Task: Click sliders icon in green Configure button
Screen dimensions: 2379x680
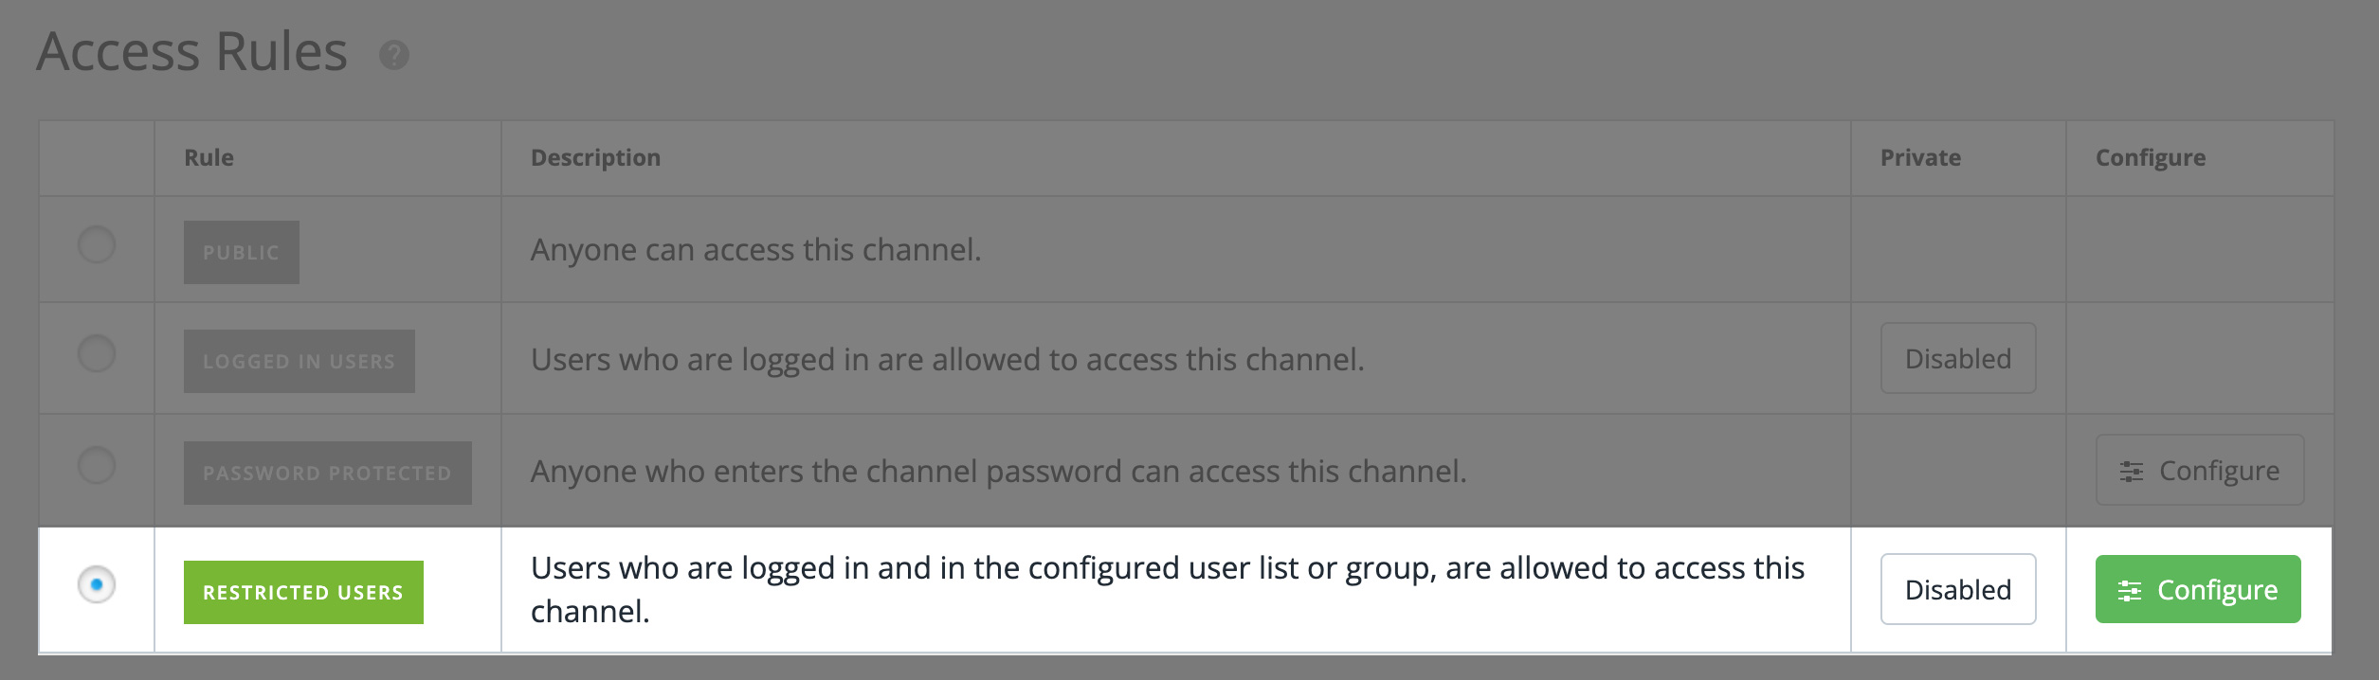Action: pos(2130,591)
